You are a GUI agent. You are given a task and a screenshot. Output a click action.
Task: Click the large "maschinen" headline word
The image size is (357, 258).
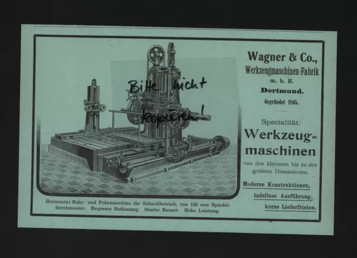coord(281,151)
